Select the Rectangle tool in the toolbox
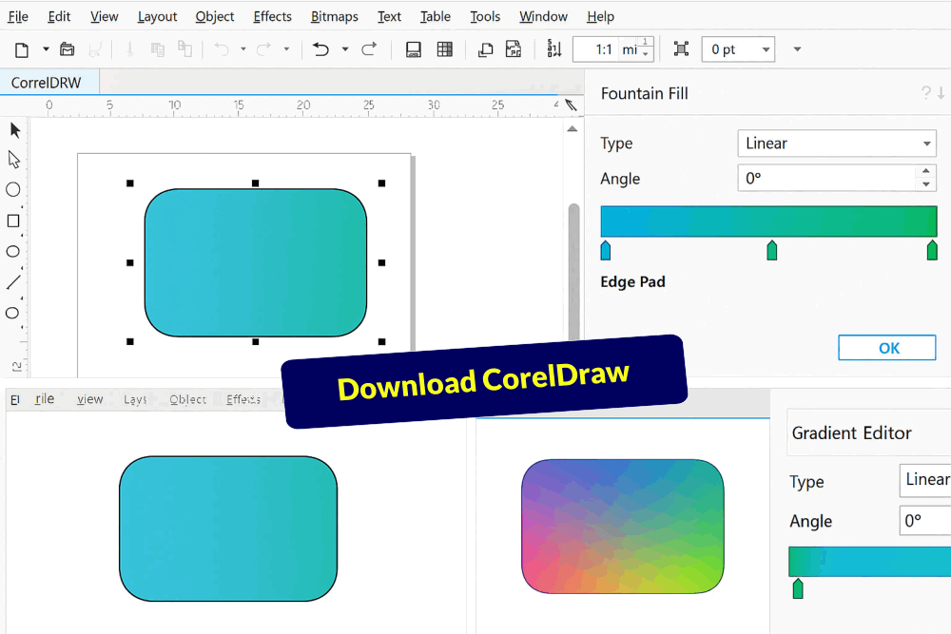 (13, 221)
